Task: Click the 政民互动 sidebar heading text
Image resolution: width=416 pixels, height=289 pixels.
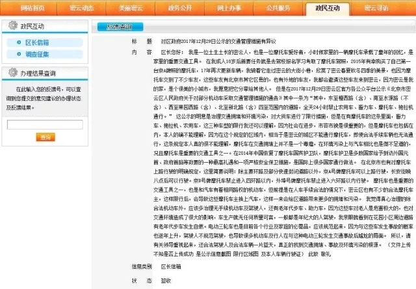Action: pyautogui.click(x=32, y=26)
